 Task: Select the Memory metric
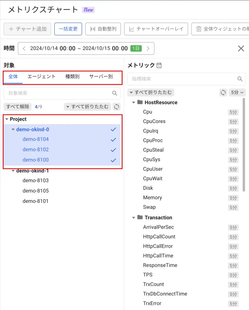[x=152, y=198]
